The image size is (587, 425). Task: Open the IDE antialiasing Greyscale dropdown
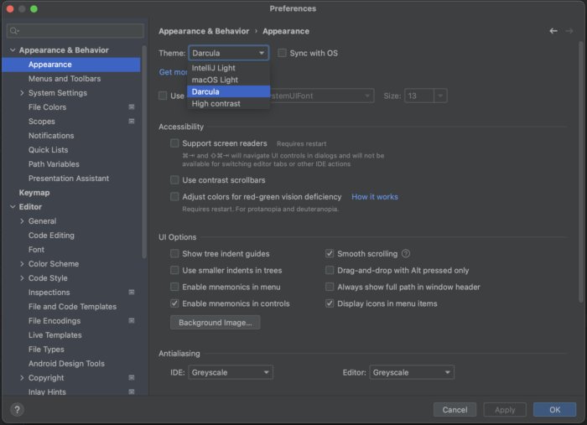click(x=231, y=373)
